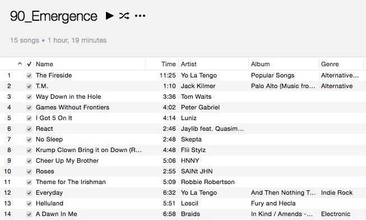Viewport: 366px width, 220px height.
Task: Click genre Electronic
Action: 336,214
